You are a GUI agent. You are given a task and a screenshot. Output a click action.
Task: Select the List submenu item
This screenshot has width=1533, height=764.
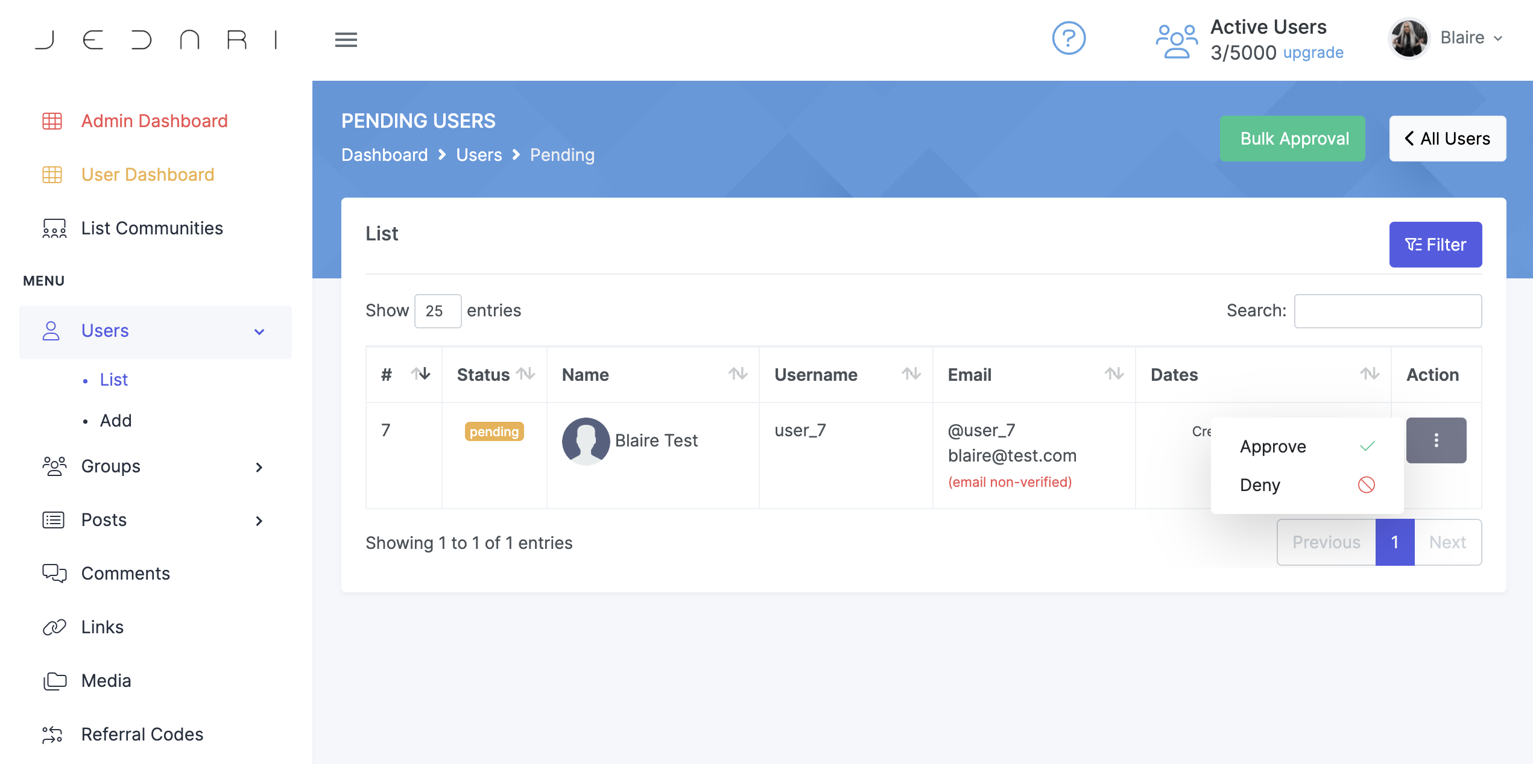pyautogui.click(x=114, y=380)
